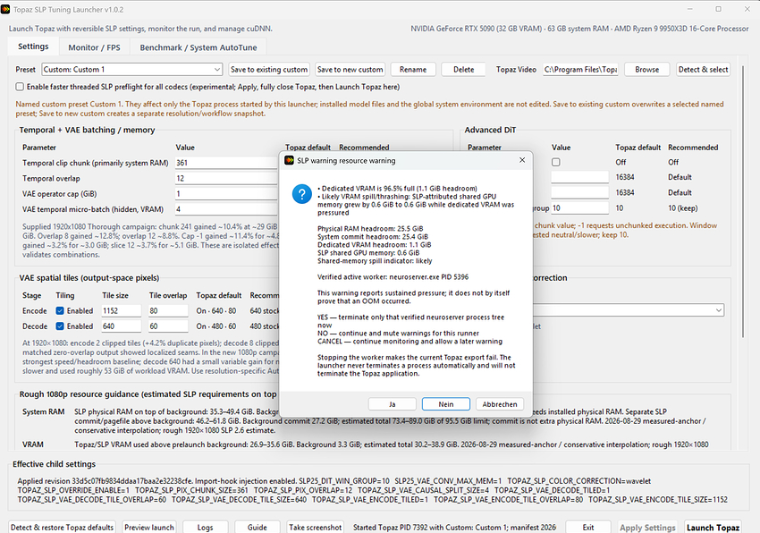
Task: Click the icon in the SLP warning dialog title
Action: point(290,160)
